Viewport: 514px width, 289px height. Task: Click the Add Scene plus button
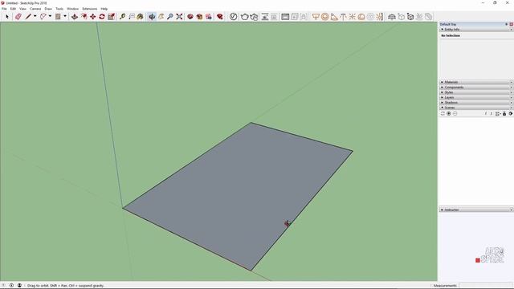point(449,114)
